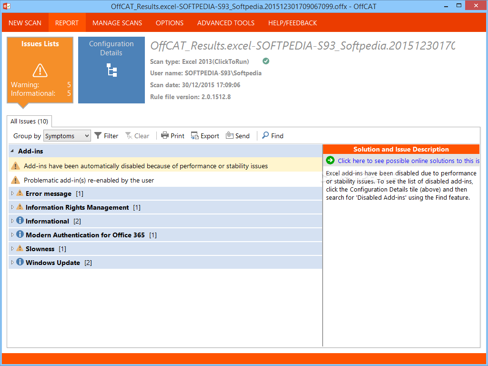488x366 pixels.
Task: Click the Find button label
Action: click(277, 136)
